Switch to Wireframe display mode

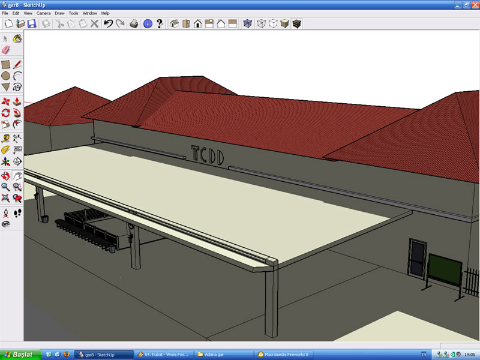tap(261, 23)
